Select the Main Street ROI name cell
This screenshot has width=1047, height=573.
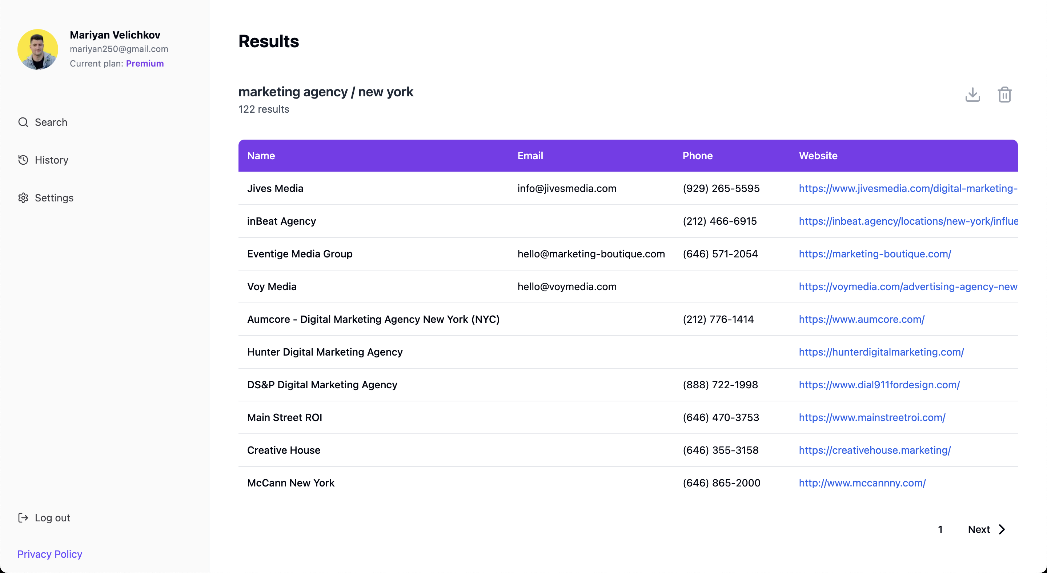coord(285,417)
